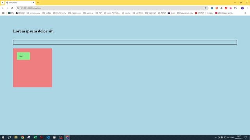
Task: Open the TypeScript bookmarks folder
Action: coord(150,13)
